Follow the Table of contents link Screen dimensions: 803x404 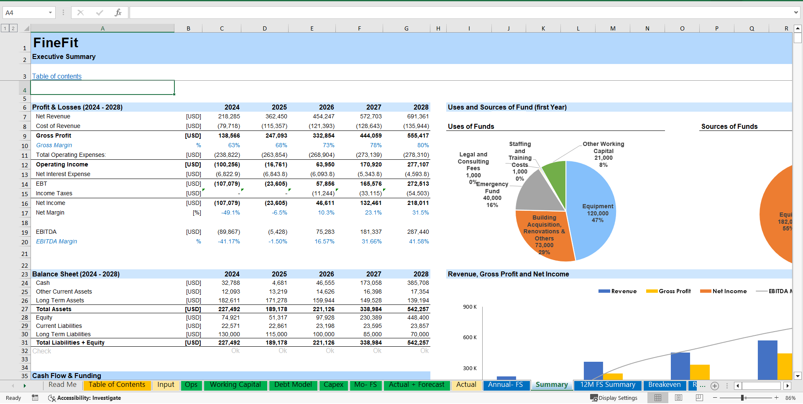(57, 76)
